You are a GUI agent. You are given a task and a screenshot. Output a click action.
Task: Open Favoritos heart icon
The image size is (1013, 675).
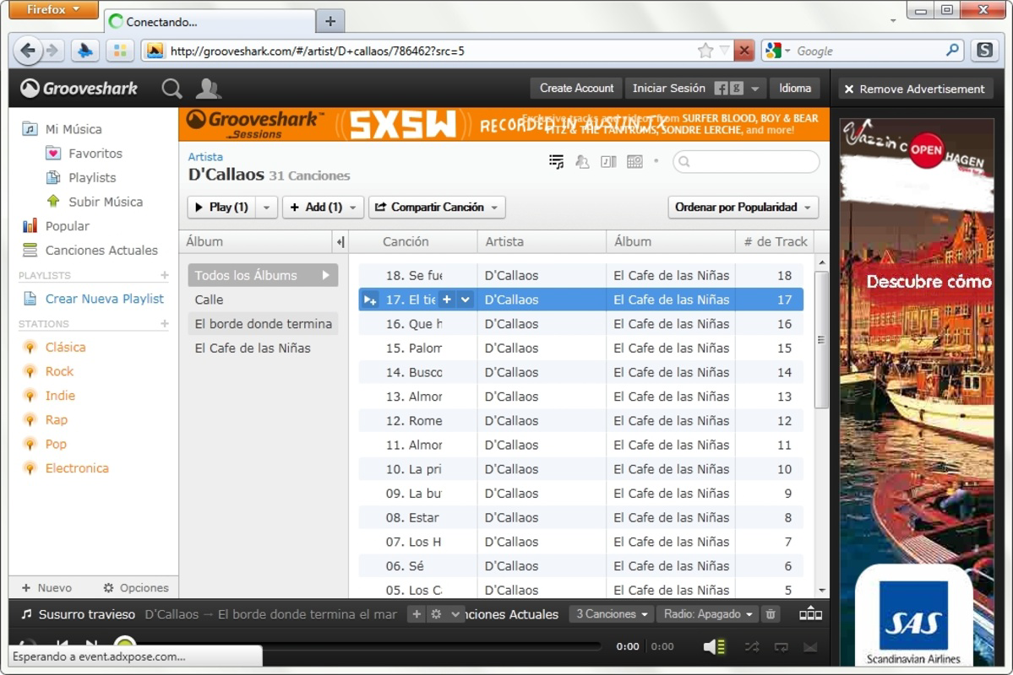53,154
